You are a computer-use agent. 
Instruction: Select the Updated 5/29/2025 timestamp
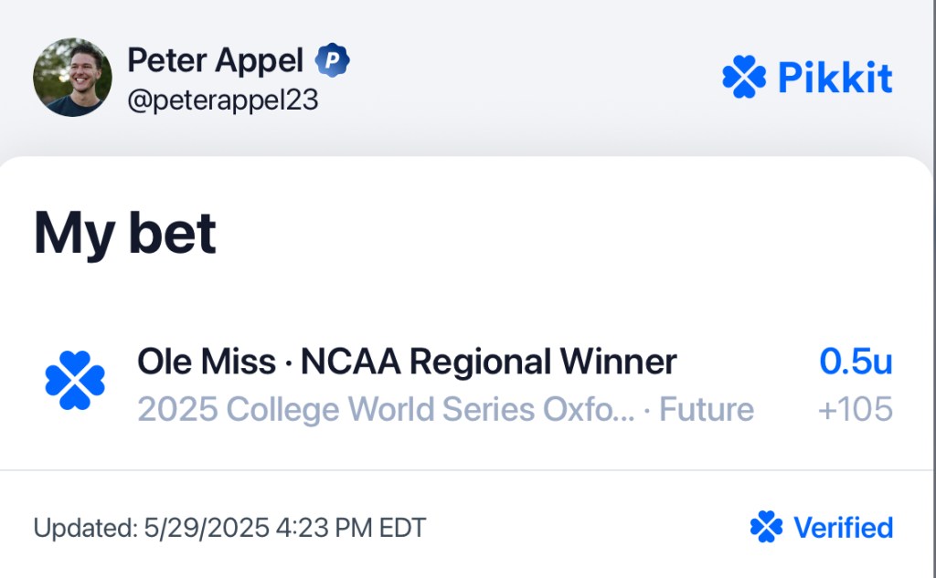(229, 528)
